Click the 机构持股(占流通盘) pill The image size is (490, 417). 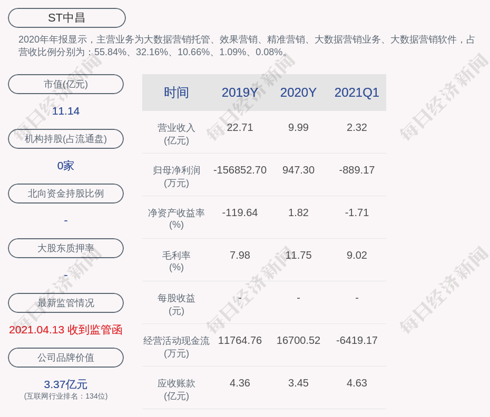[x=66, y=139]
